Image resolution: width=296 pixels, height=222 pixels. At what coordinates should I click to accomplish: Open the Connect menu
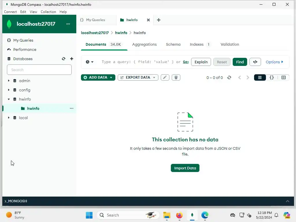[x=10, y=12]
